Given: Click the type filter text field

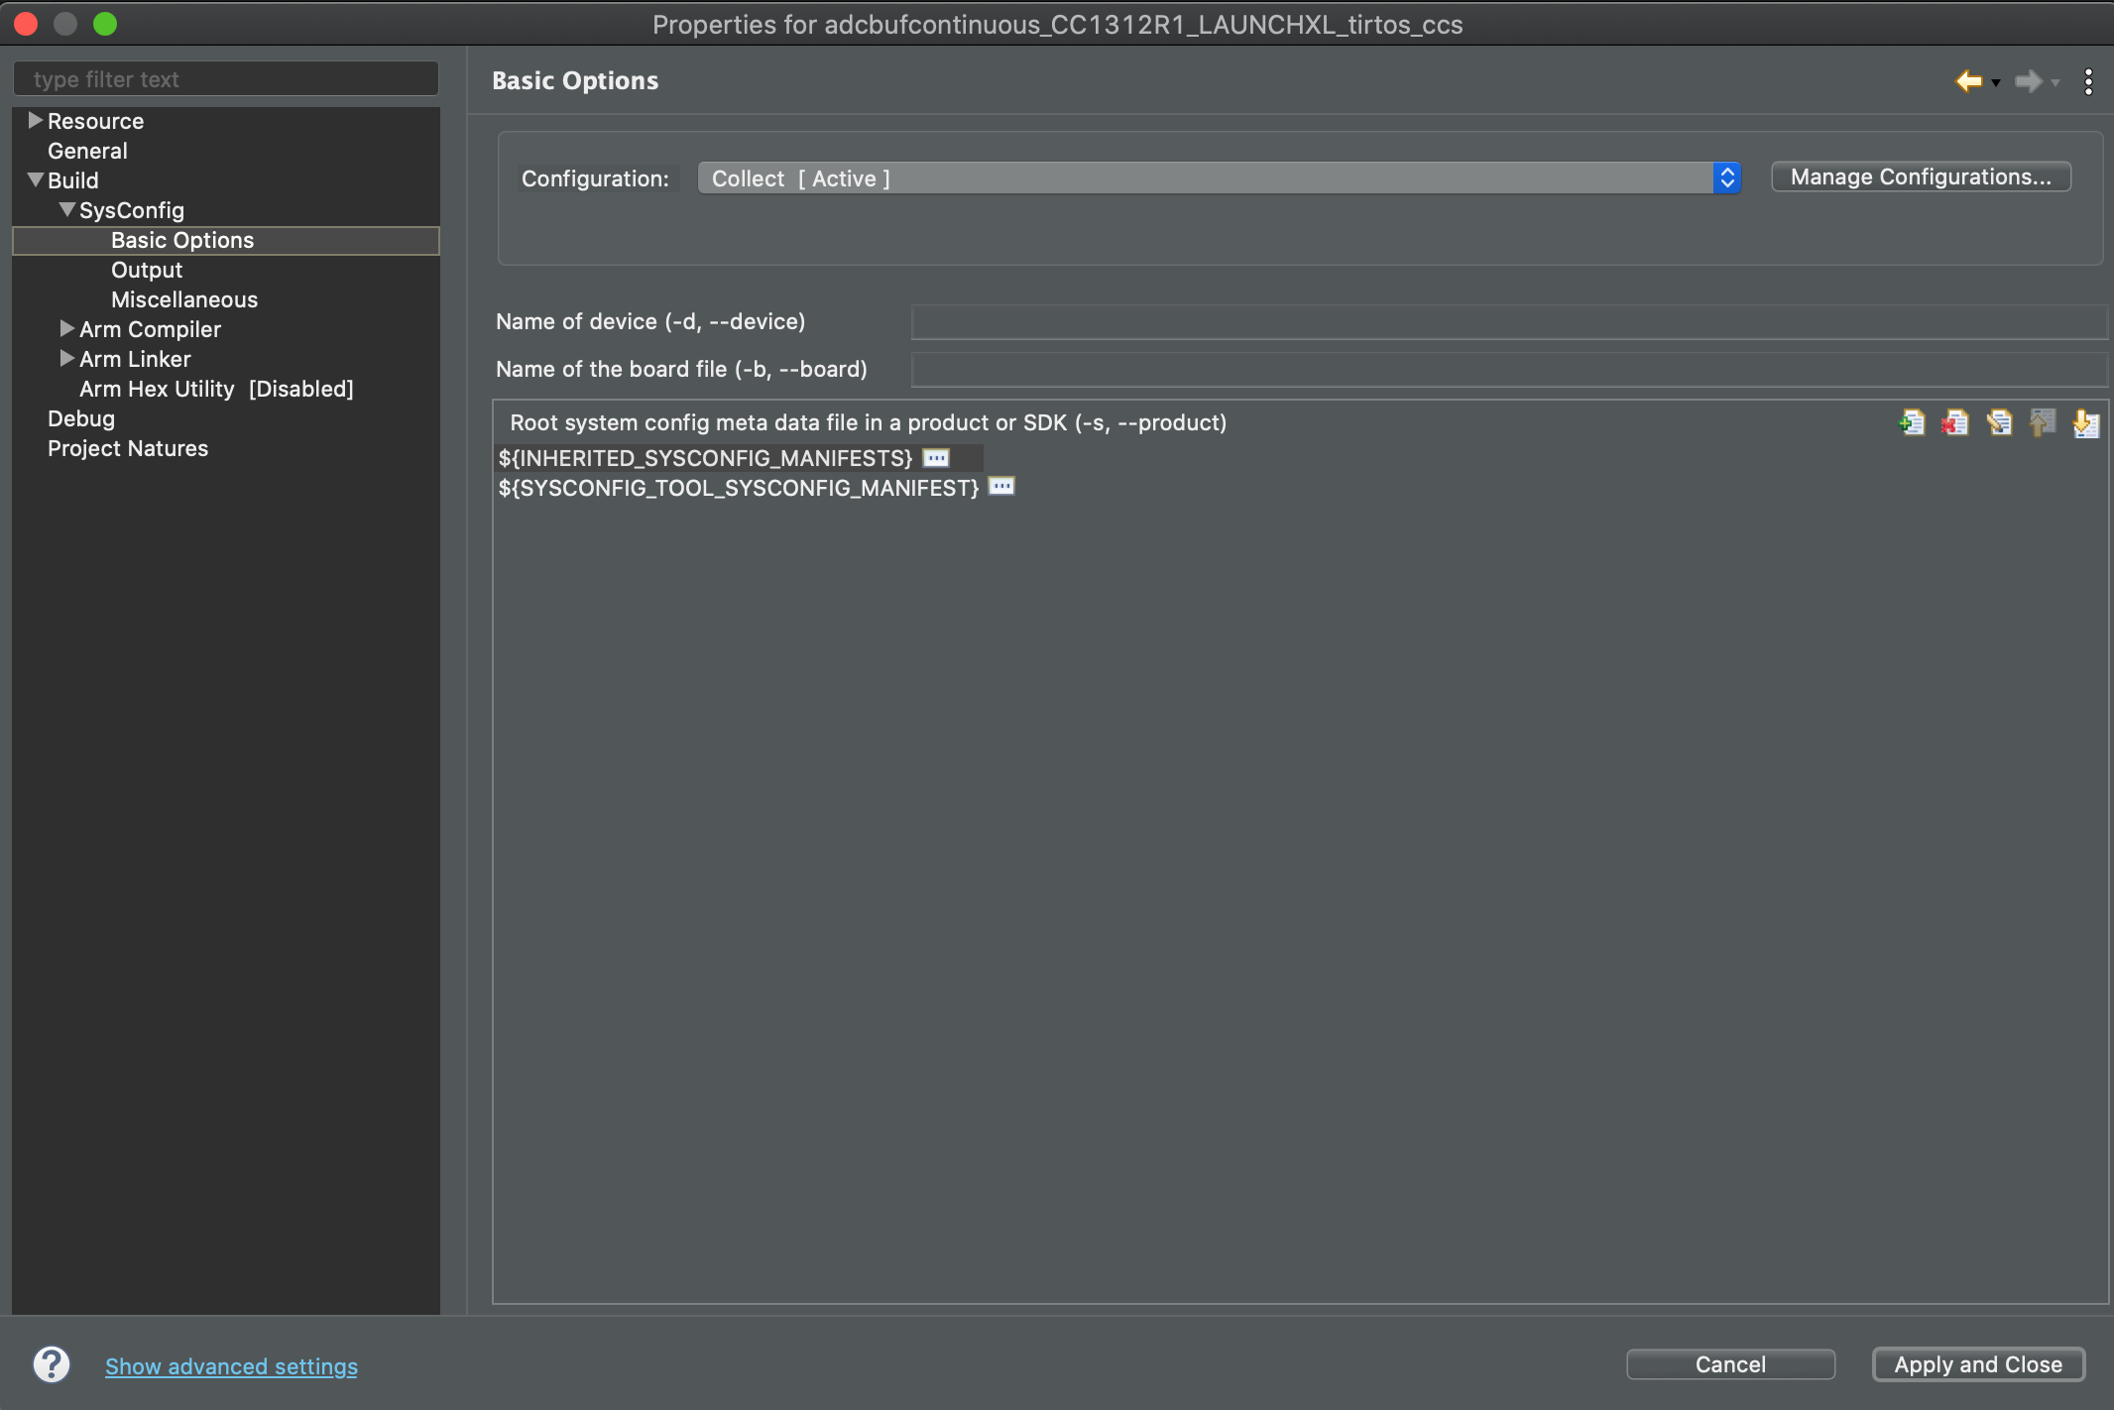Looking at the screenshot, I should (x=226, y=79).
